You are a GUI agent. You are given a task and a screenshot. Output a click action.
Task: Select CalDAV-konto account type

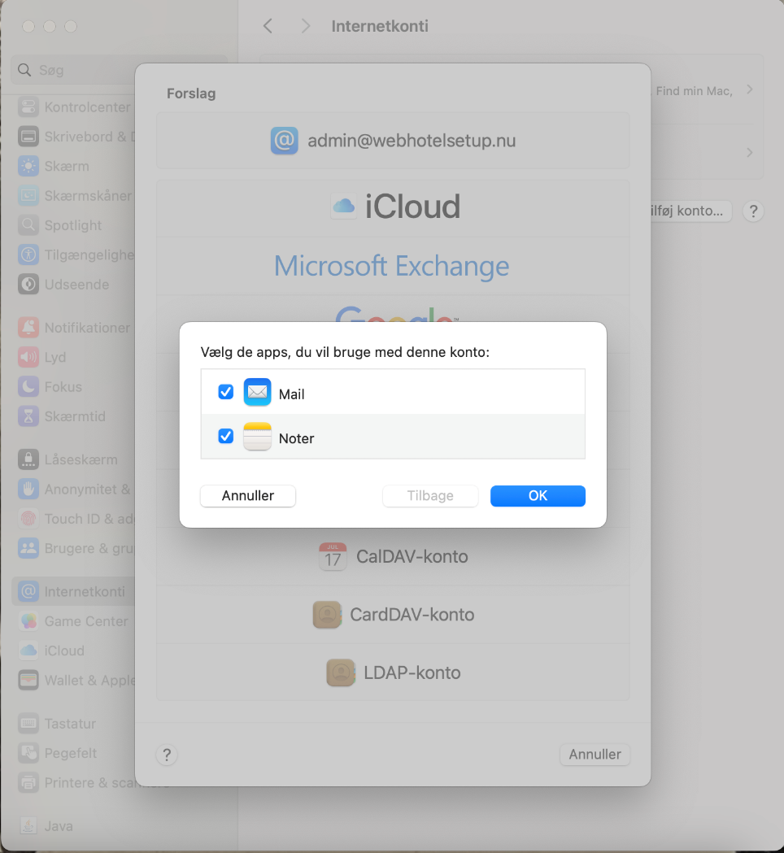[393, 556]
